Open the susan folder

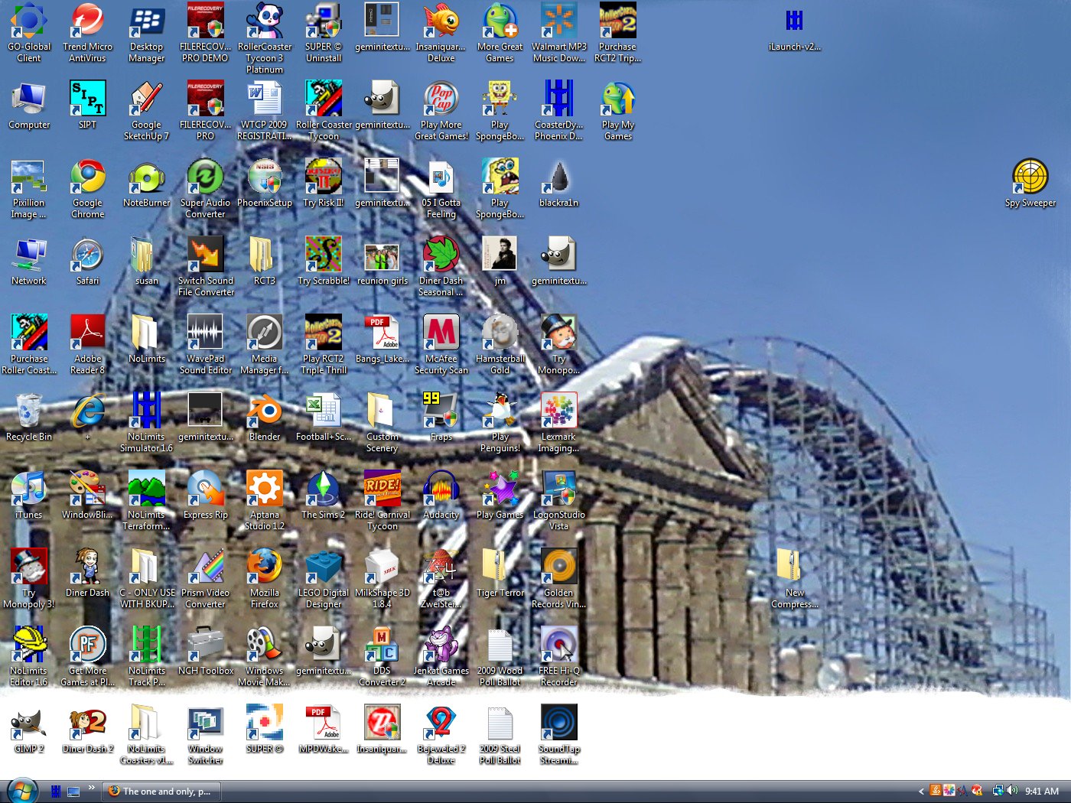pyautogui.click(x=147, y=261)
